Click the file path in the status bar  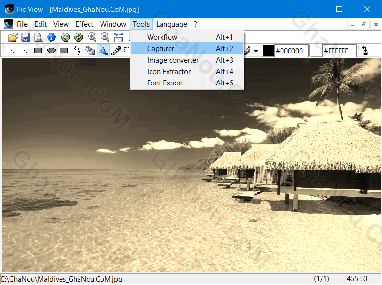click(x=61, y=279)
